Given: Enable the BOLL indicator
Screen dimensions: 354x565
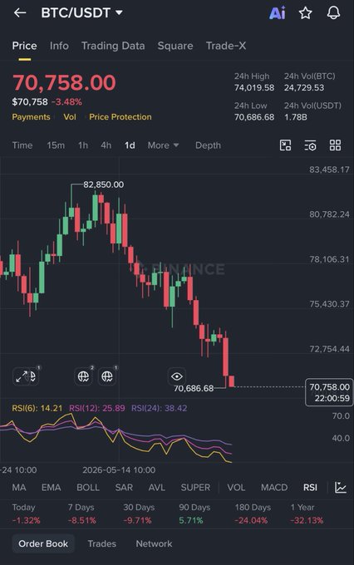Looking at the screenshot, I should (x=88, y=488).
